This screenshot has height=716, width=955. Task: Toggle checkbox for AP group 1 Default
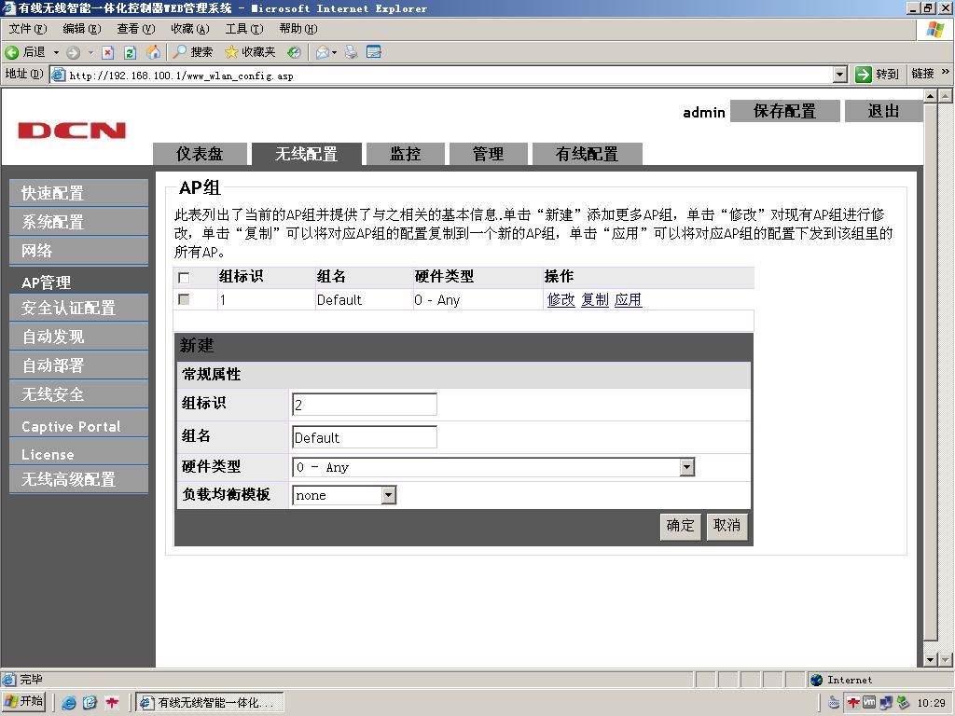click(x=184, y=299)
